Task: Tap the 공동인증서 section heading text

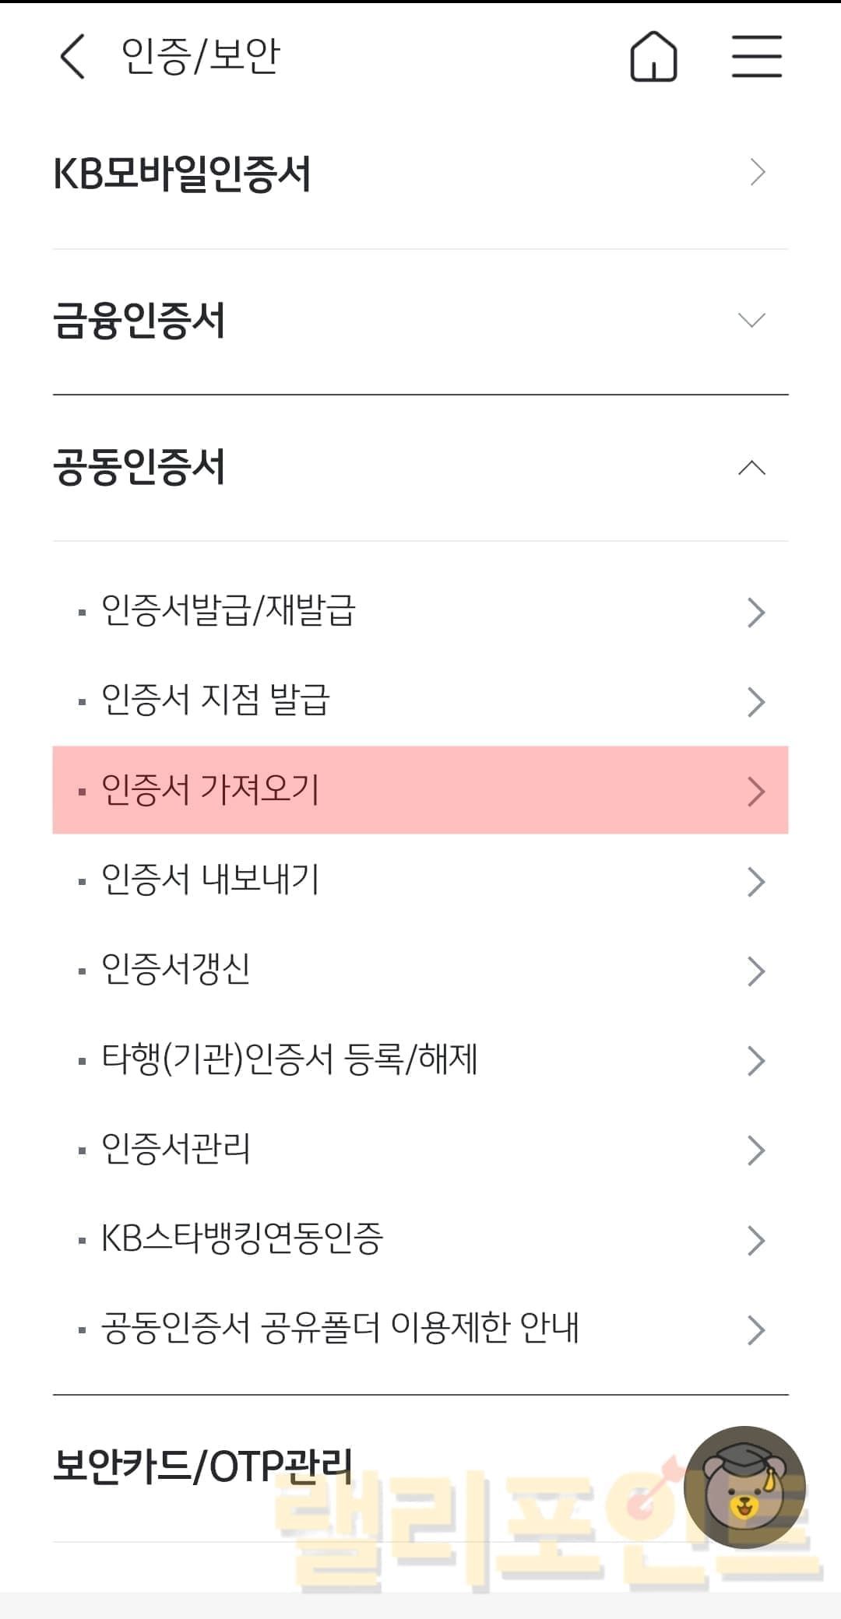Action: [139, 468]
